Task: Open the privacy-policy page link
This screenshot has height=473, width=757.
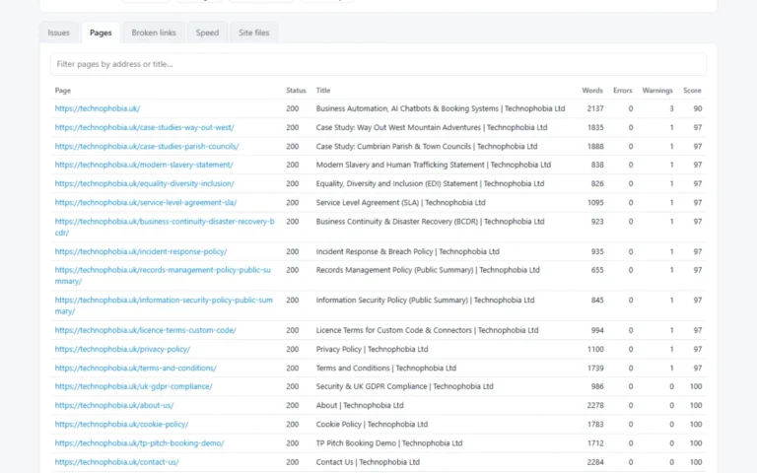Action: pos(122,349)
